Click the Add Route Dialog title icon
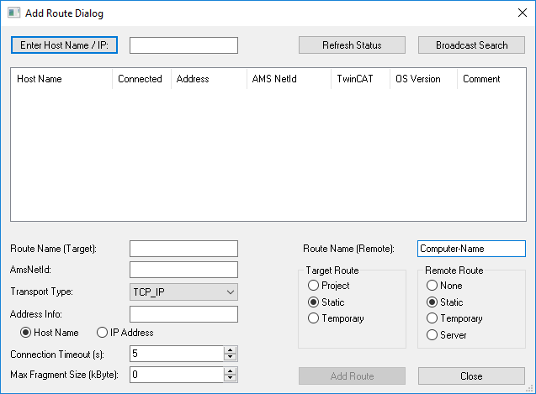536x394 pixels. pyautogui.click(x=14, y=13)
